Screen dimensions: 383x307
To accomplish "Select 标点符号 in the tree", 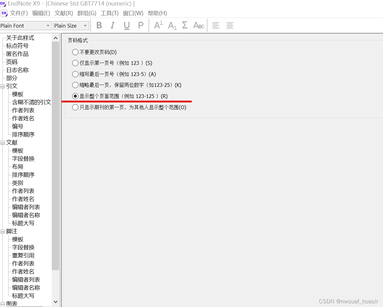I will [17, 46].
